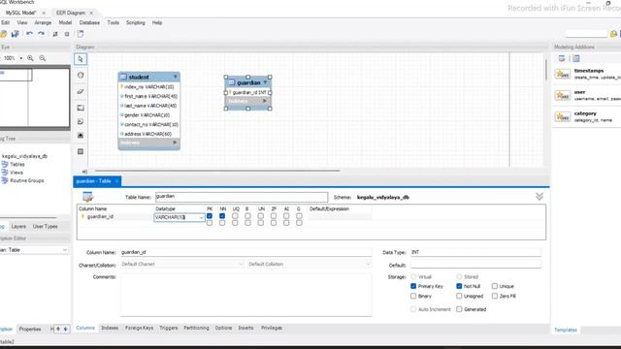621x349 pixels.
Task: Click the user template icon
Action: point(563,95)
